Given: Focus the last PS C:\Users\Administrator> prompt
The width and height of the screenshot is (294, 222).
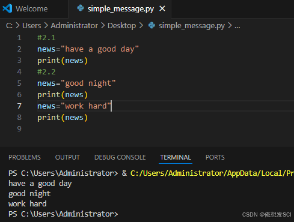Looking at the screenshot, I should tap(63, 214).
